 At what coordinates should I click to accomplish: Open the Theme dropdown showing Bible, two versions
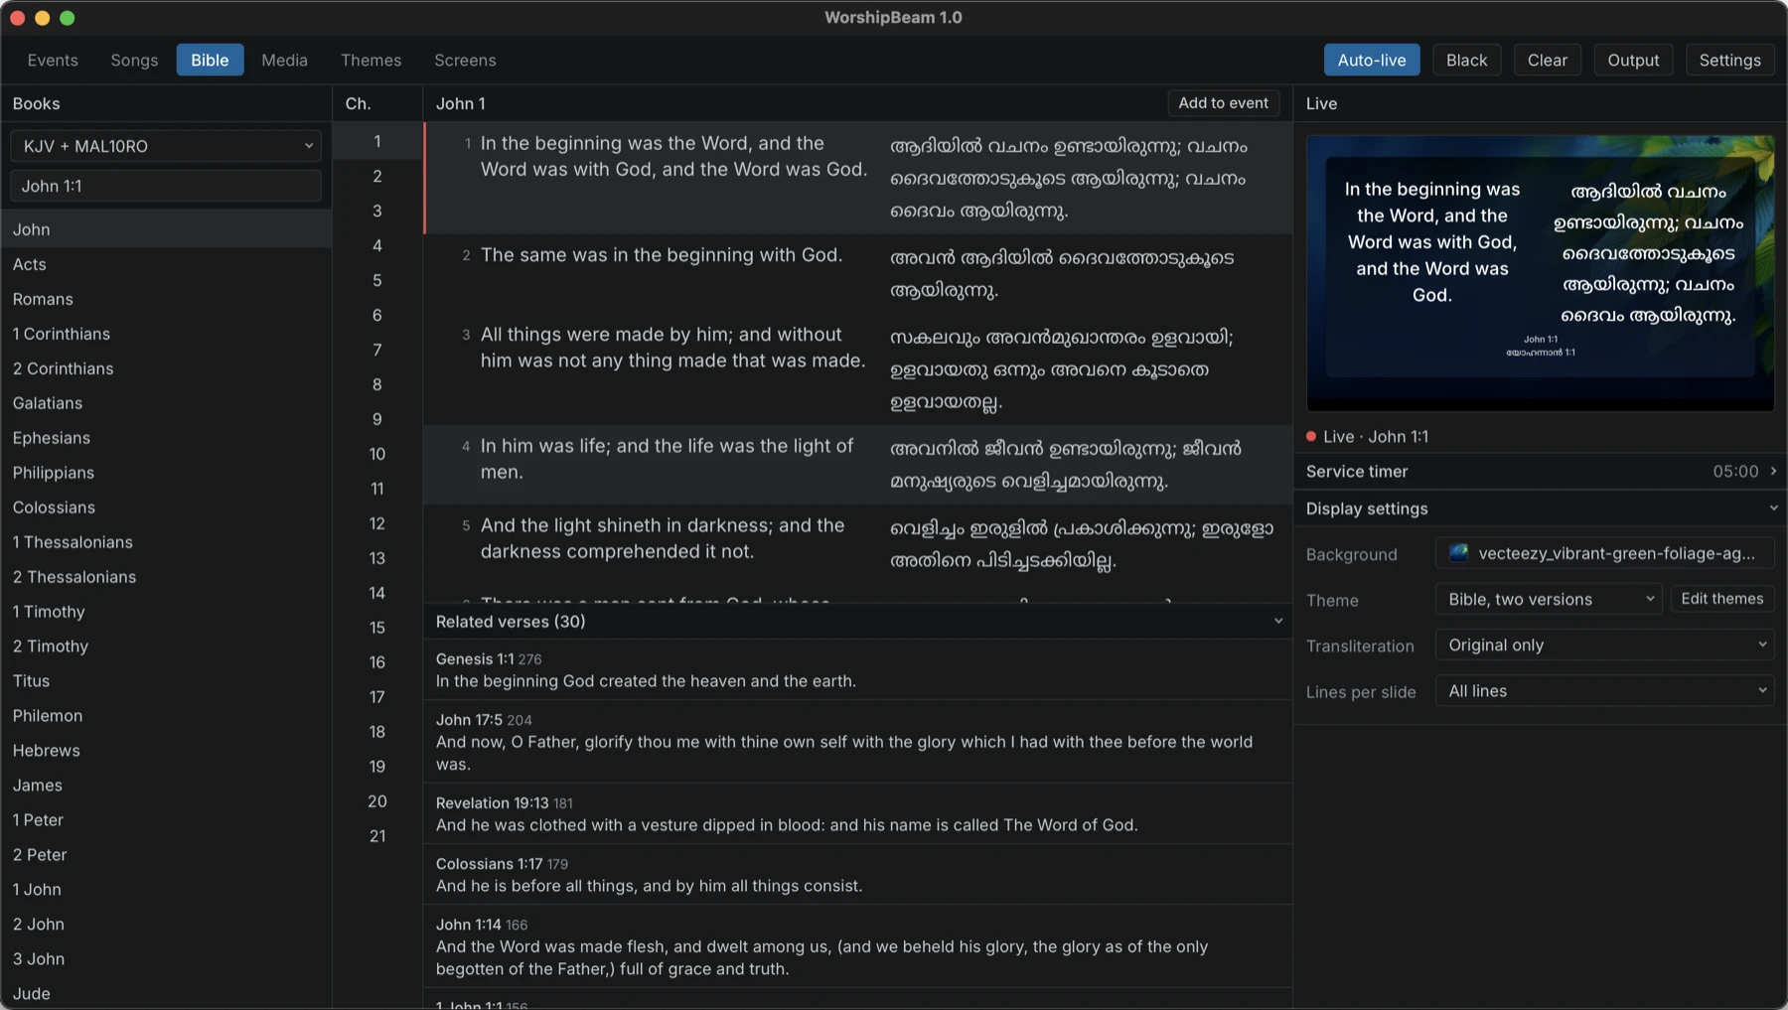(x=1548, y=599)
